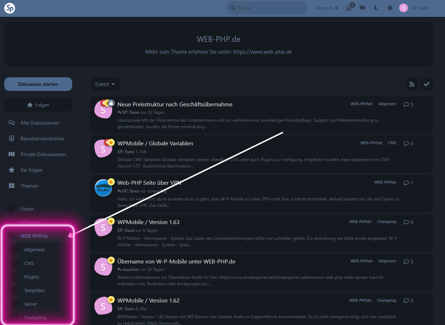The height and width of the screenshot is (325, 445).
Task: Click the Themen grid icon
Action: tap(12, 186)
